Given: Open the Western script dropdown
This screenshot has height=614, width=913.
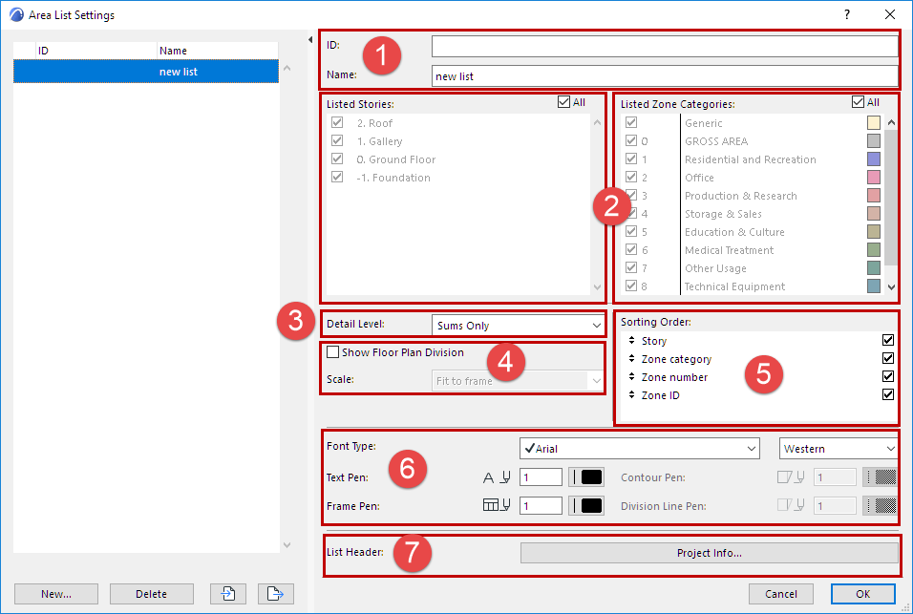Looking at the screenshot, I should coord(839,448).
